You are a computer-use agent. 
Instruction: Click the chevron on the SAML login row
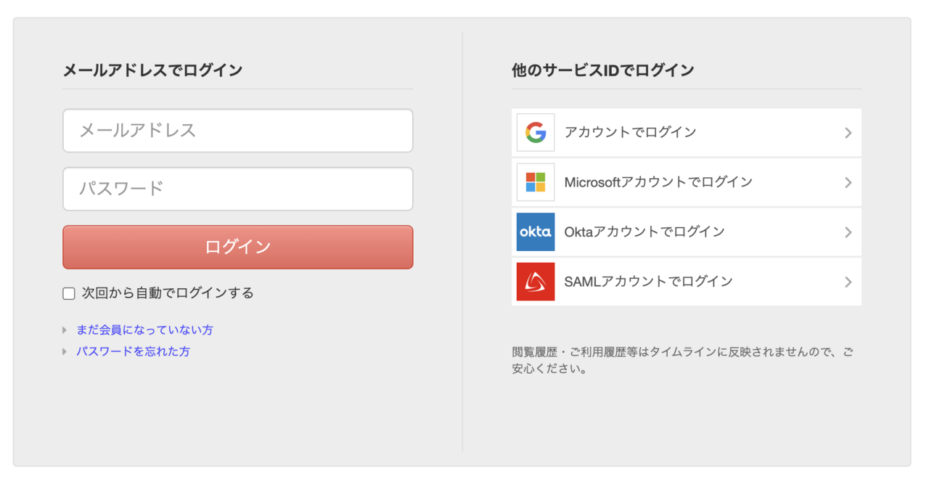tap(848, 282)
